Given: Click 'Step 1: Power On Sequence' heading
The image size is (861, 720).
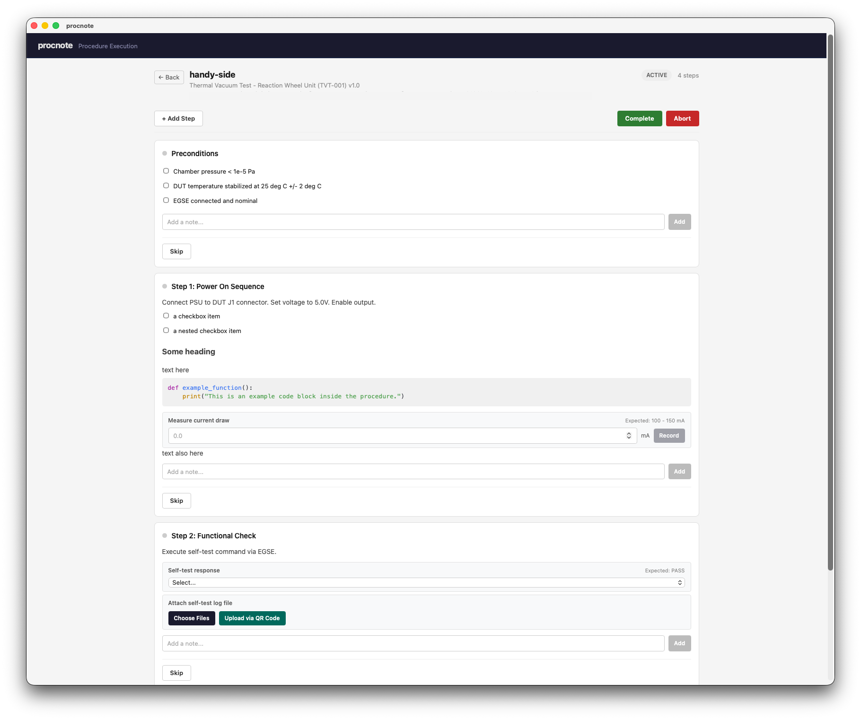Looking at the screenshot, I should tap(218, 286).
